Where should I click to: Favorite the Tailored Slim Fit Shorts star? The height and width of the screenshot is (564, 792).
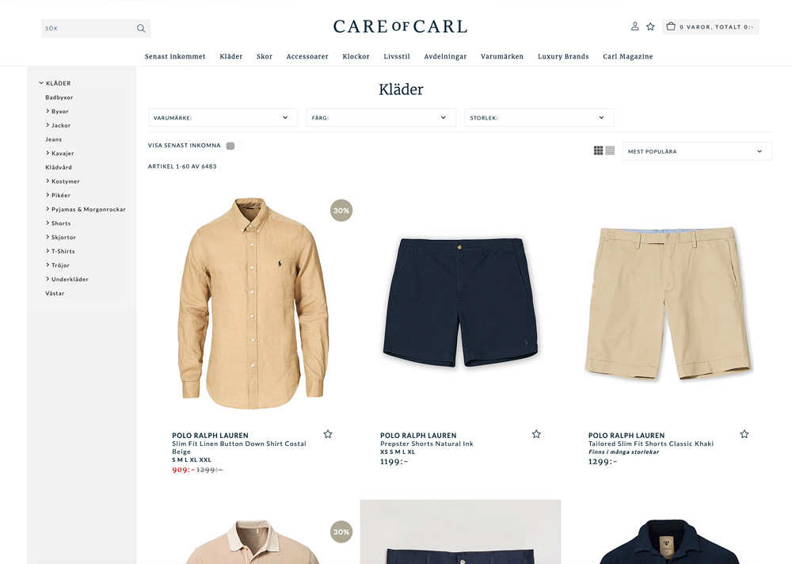[x=744, y=434]
